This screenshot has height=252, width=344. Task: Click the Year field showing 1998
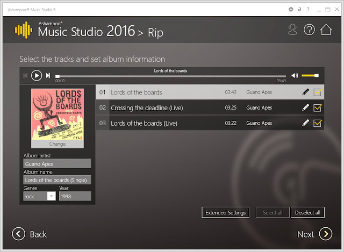click(x=75, y=196)
